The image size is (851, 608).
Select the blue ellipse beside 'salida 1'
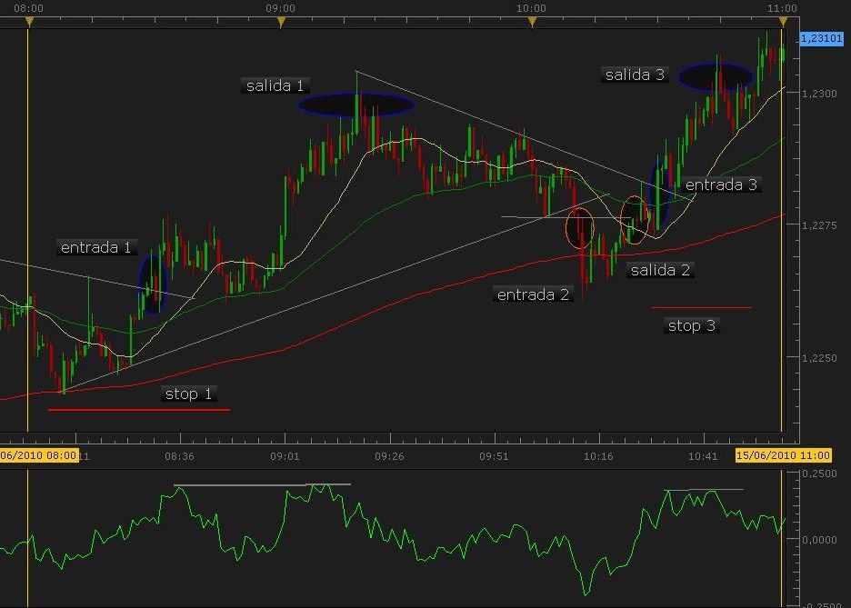(x=356, y=105)
